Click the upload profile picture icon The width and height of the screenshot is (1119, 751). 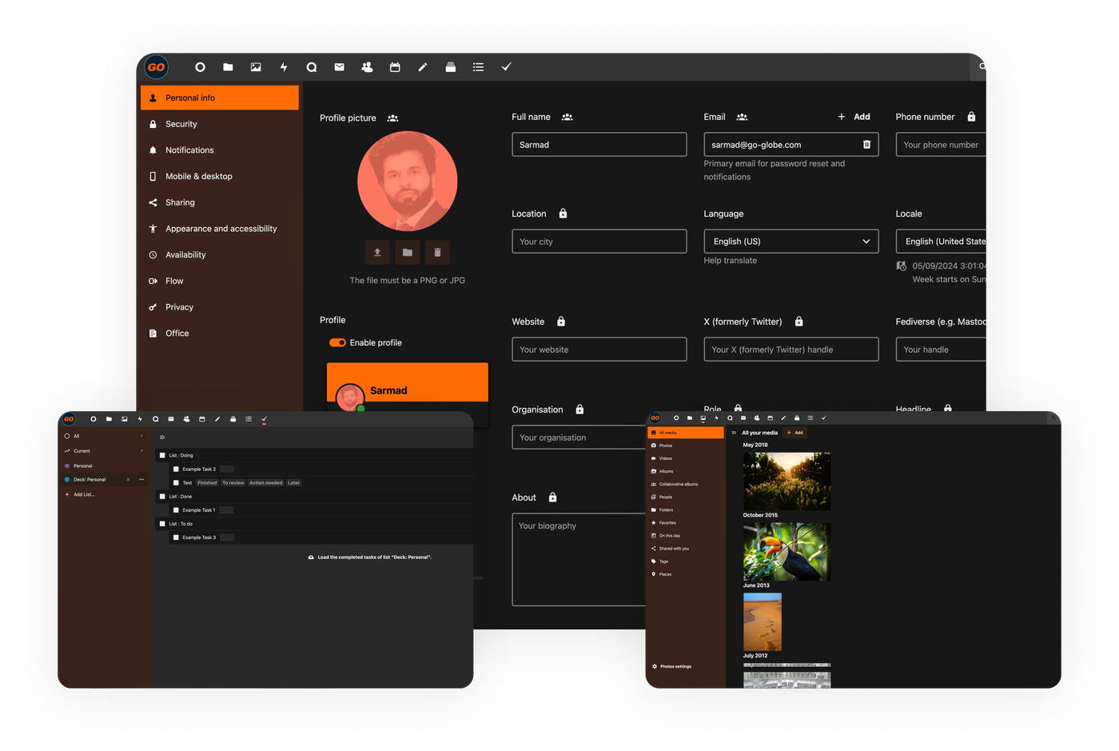click(377, 253)
